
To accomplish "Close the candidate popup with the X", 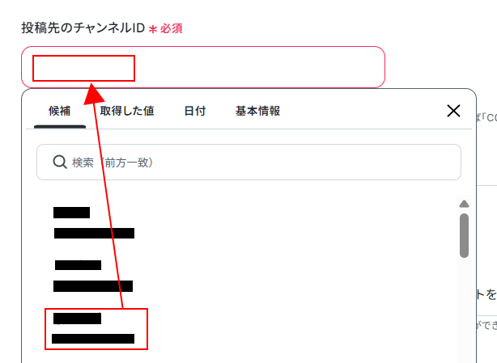I will tap(453, 111).
